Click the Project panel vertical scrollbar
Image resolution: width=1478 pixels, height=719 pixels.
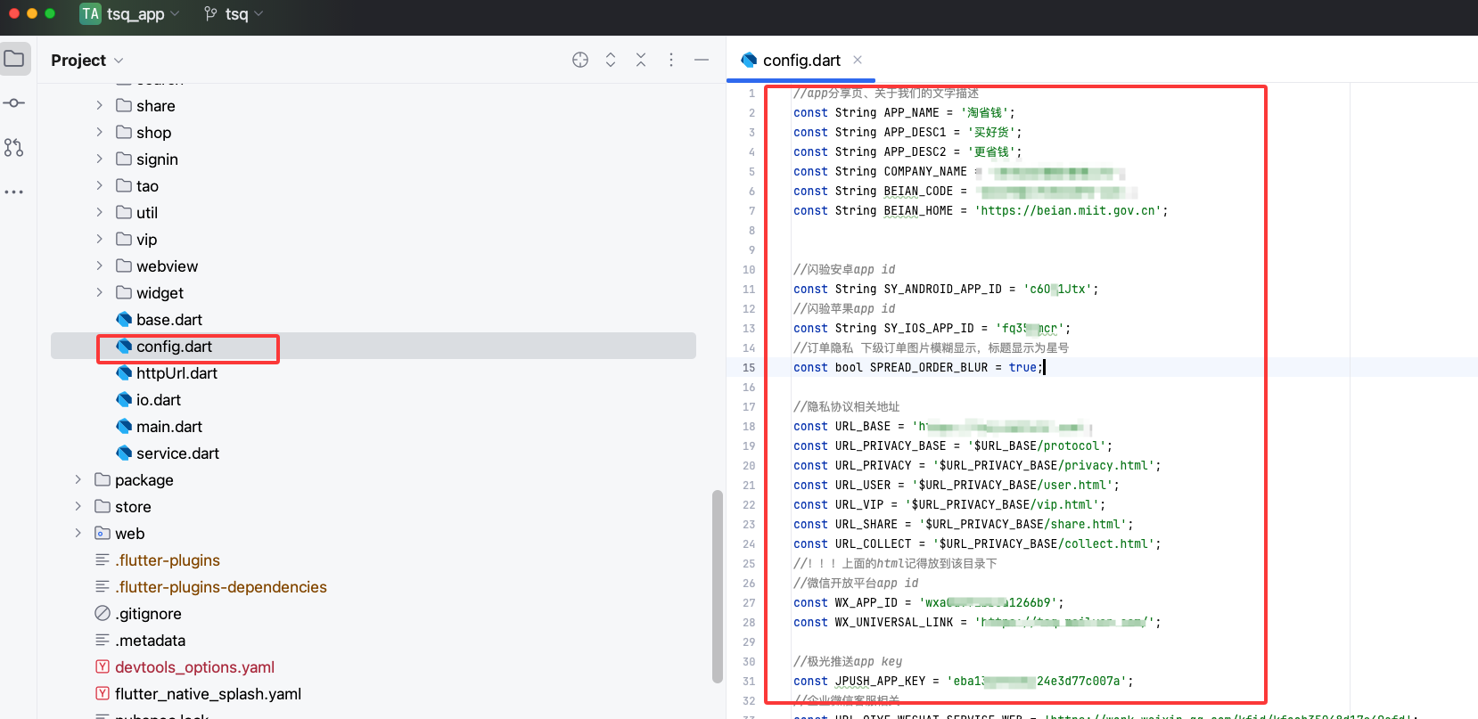pyautogui.click(x=717, y=584)
